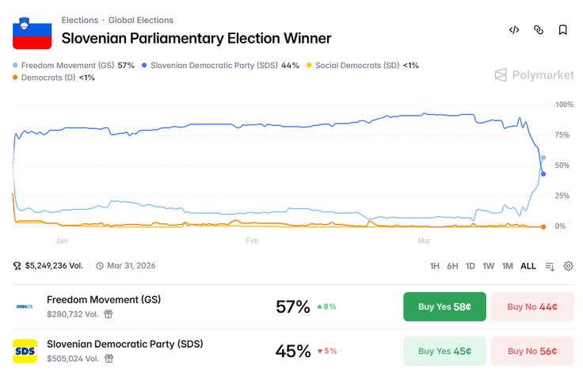Switch chart to 1D range
The image size is (583, 373).
pyautogui.click(x=471, y=266)
